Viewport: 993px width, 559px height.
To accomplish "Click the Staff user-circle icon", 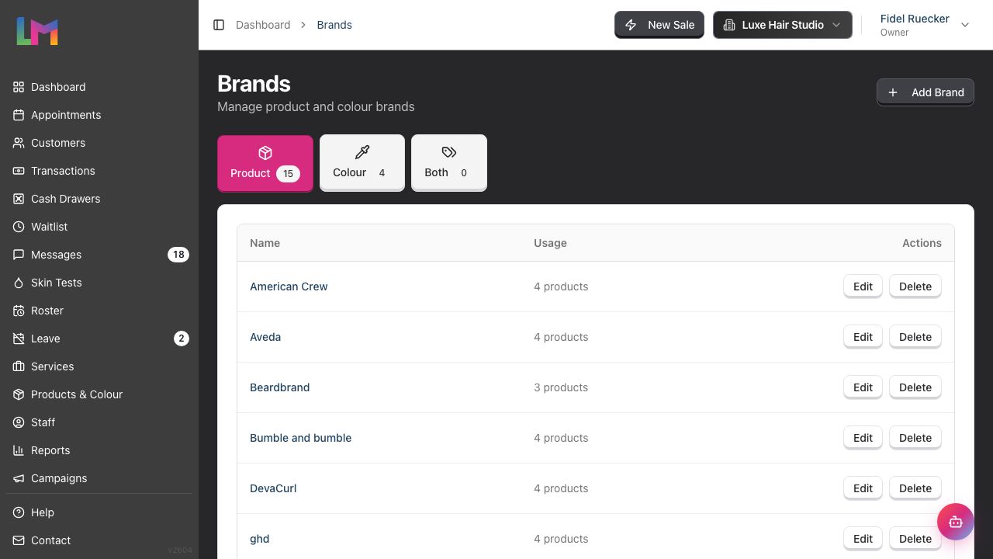I will 19,422.
